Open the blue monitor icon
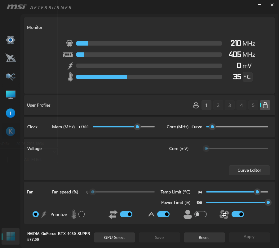The image size is (279, 248). coord(11,95)
